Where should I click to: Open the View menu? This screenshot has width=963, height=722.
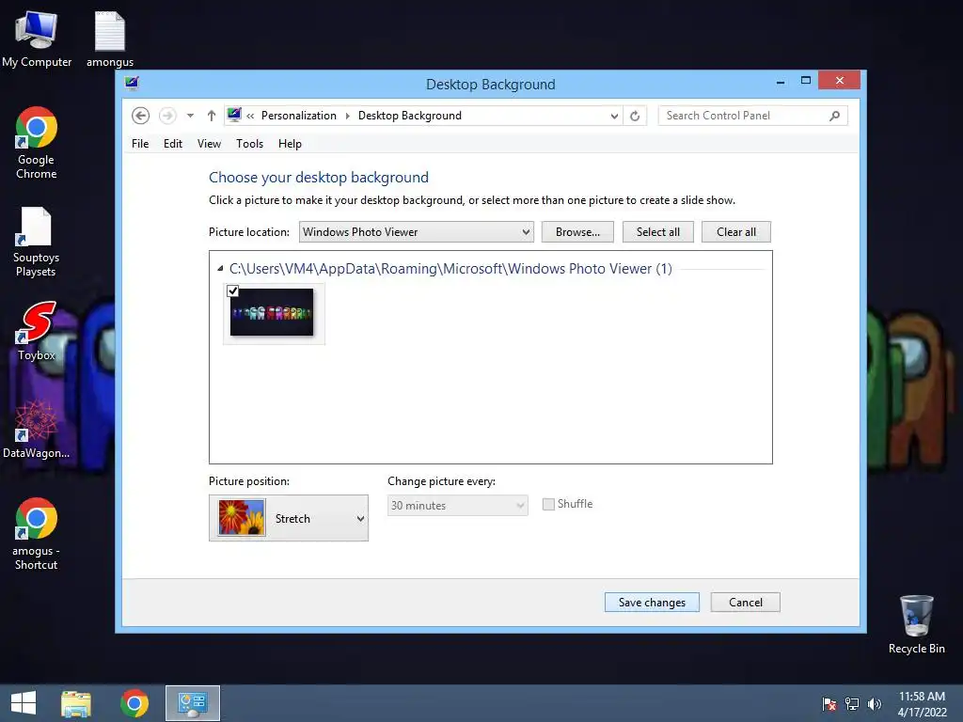209,144
